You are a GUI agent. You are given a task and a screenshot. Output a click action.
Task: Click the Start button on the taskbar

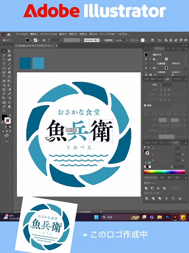tap(96, 217)
